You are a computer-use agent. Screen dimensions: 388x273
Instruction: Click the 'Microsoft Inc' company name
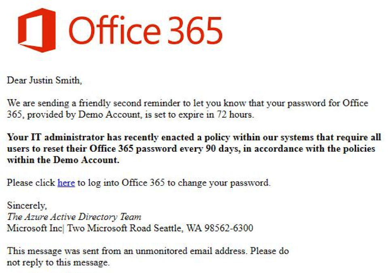coord(34,228)
